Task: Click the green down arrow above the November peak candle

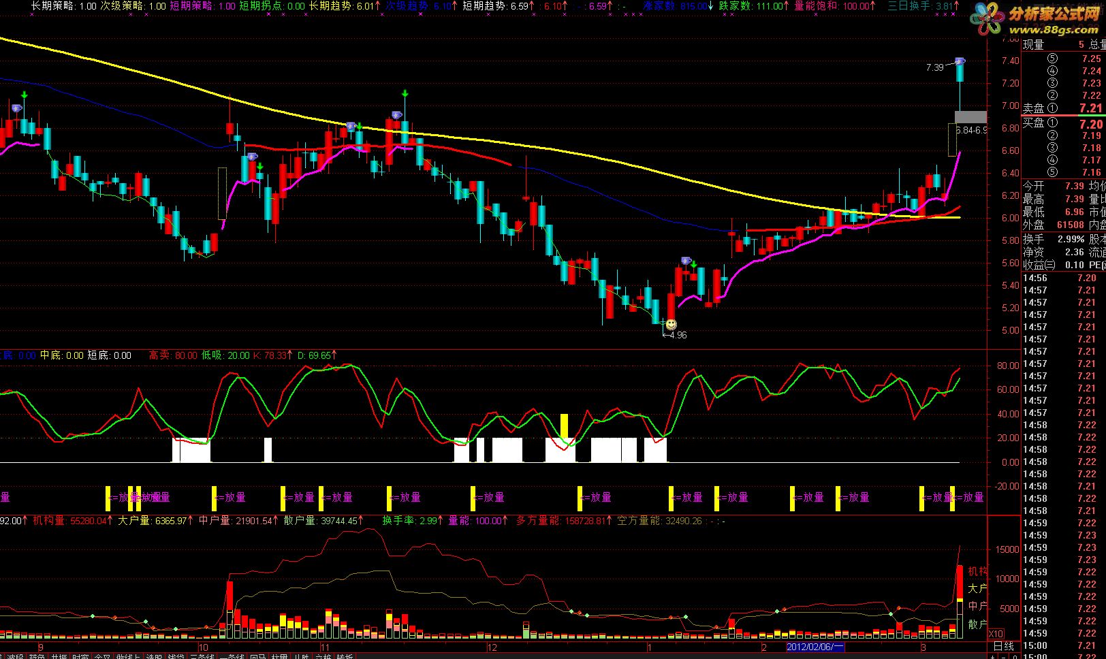Action: pyautogui.click(x=405, y=93)
